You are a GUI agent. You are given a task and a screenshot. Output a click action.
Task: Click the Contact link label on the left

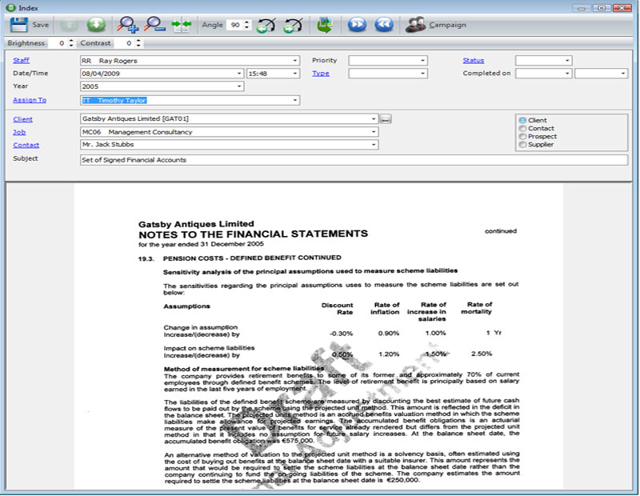pyautogui.click(x=26, y=145)
